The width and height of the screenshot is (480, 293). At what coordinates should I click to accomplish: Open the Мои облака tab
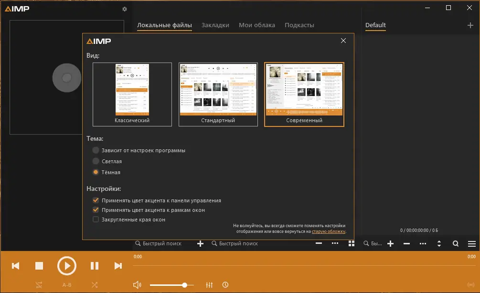(257, 25)
